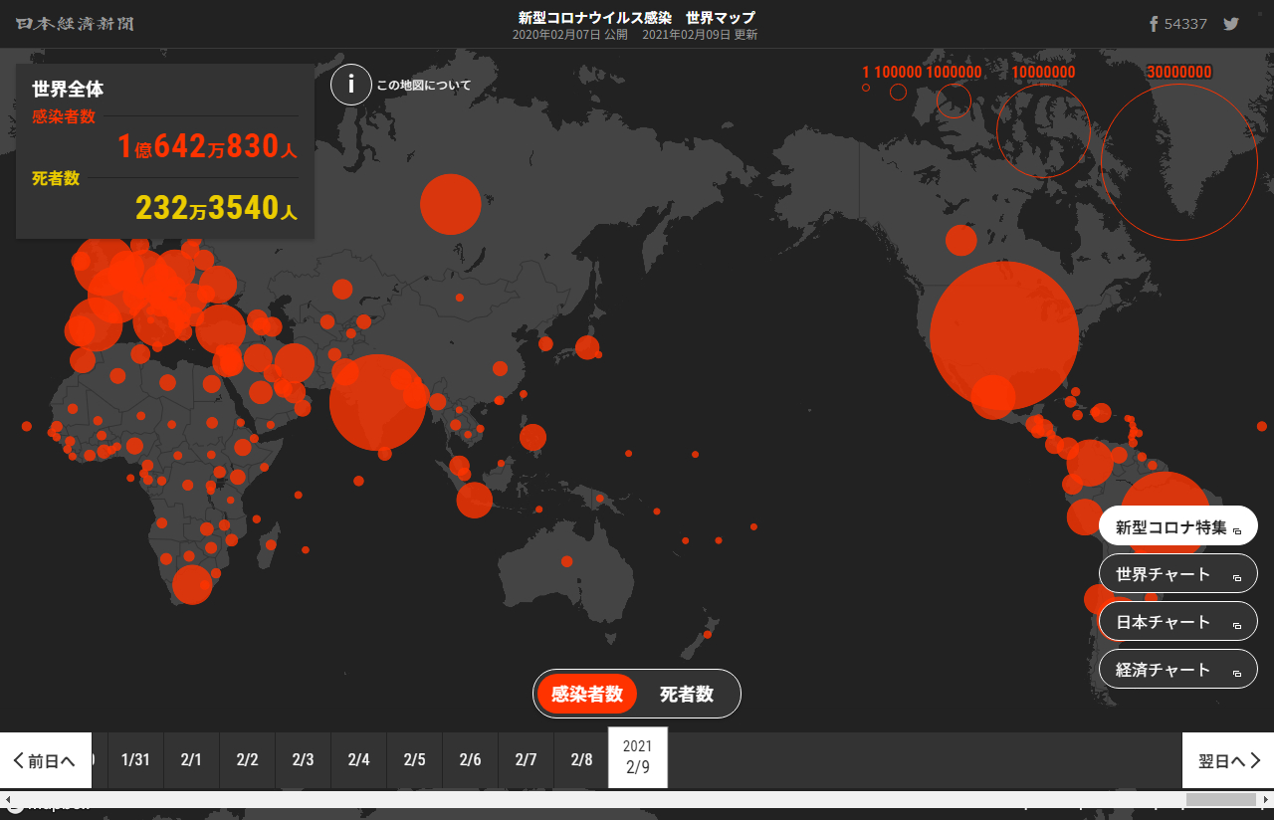The width and height of the screenshot is (1274, 820).
Task: Share the map via Facebook icon
Action: [x=1154, y=24]
